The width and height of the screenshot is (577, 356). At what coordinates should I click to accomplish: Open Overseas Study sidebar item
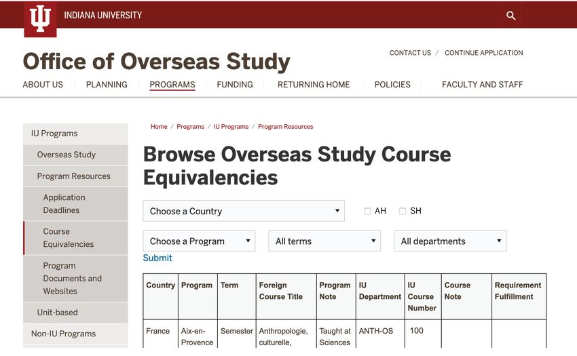[75, 155]
